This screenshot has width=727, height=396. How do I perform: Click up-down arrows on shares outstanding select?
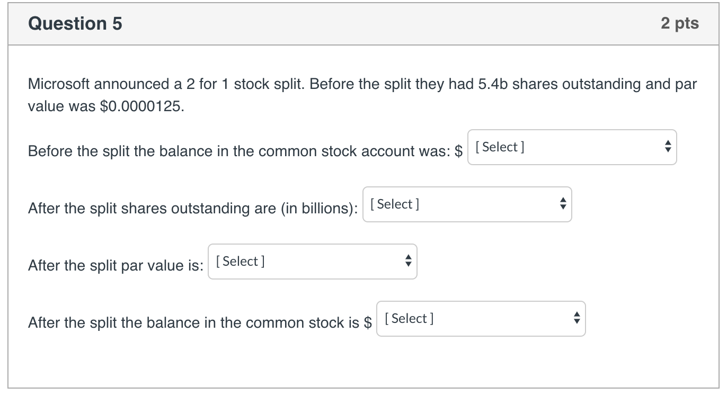point(563,203)
